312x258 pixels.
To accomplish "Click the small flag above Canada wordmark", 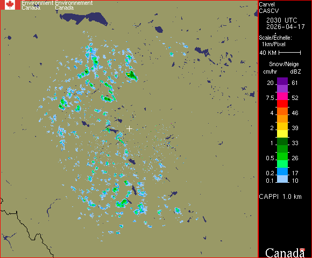I will pos(302,249).
